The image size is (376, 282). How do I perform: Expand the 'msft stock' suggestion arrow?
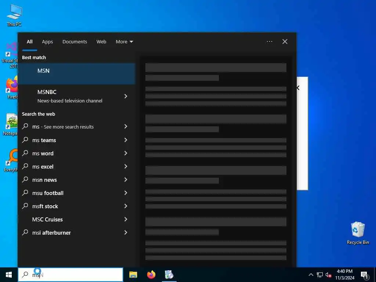(x=126, y=206)
